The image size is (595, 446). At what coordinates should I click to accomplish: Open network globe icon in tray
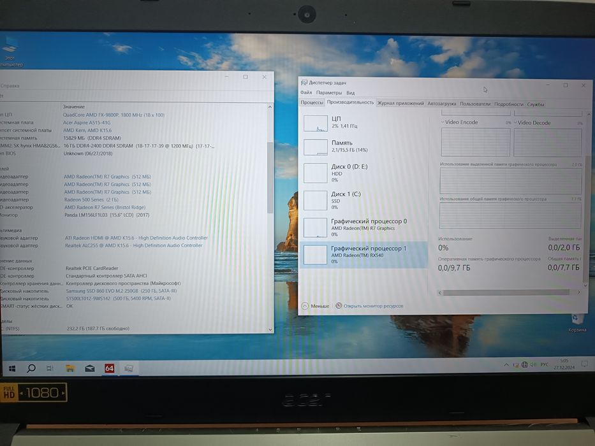pos(524,365)
